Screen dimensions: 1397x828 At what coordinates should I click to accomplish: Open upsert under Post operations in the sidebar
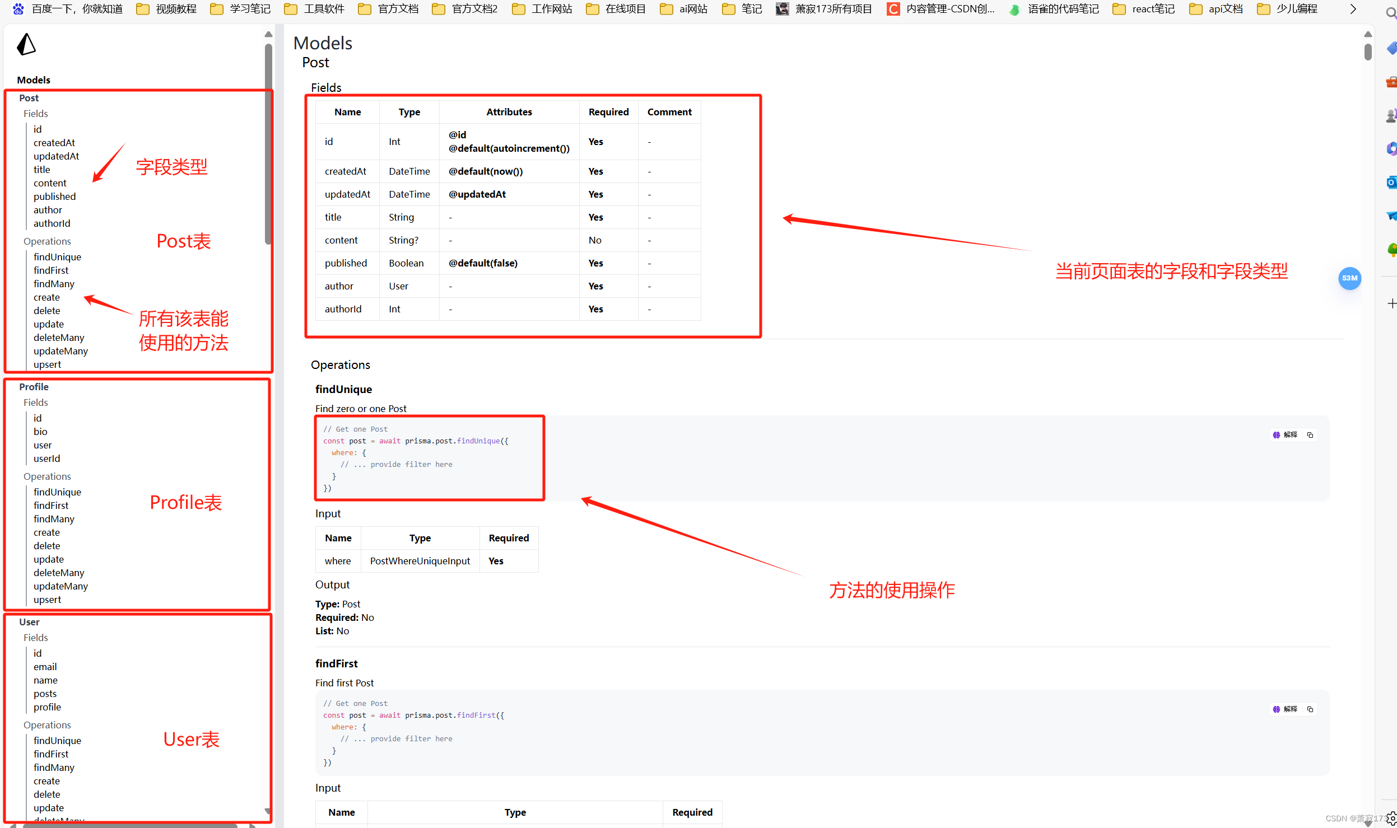[47, 364]
